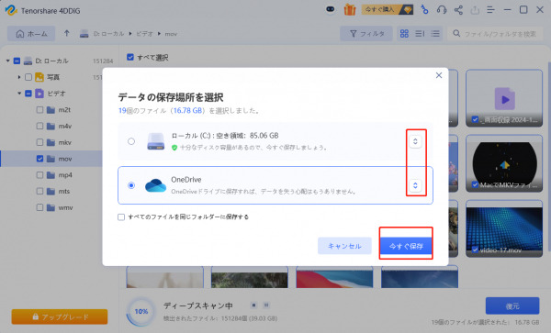The width and height of the screenshot is (551, 333).
Task: Click the 今すぐ保存 button
Action: point(406,246)
